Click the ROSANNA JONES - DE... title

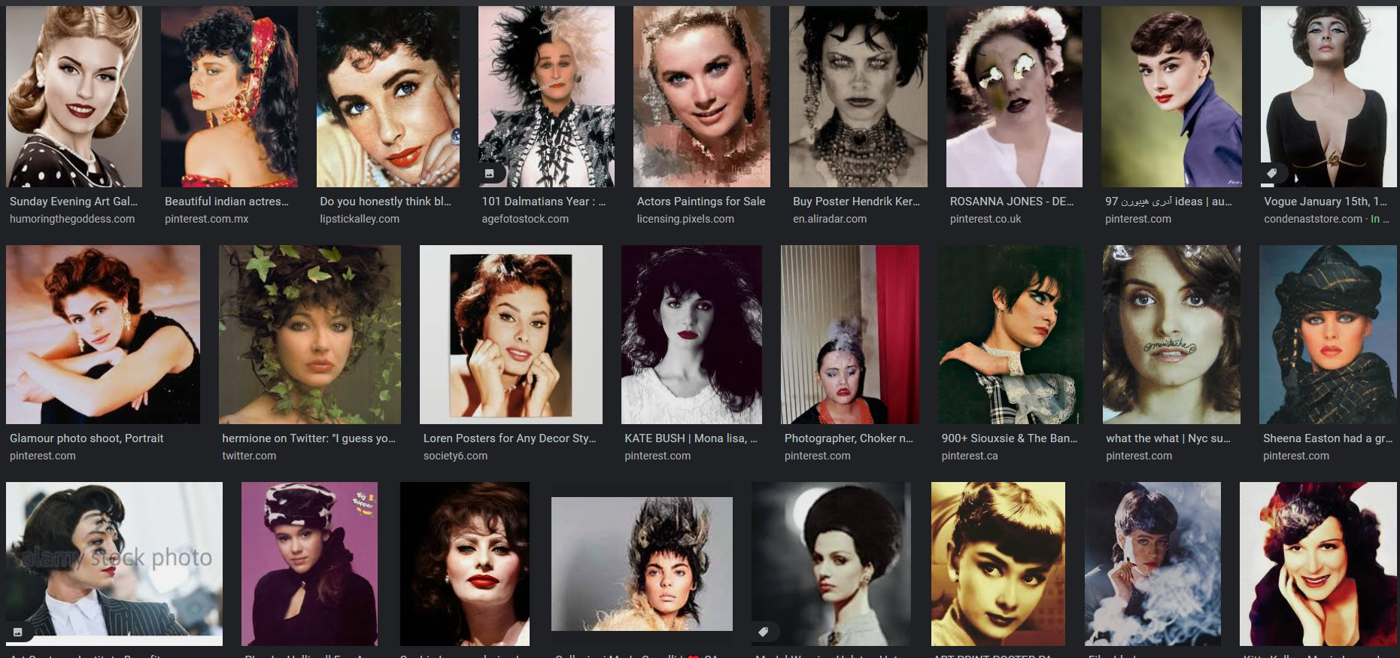[x=1012, y=202]
